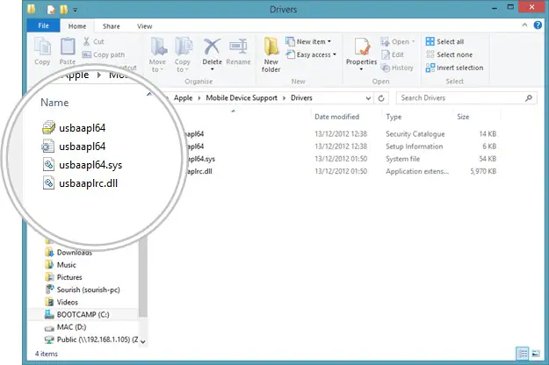Select the Security Catalogue file row

342,134
